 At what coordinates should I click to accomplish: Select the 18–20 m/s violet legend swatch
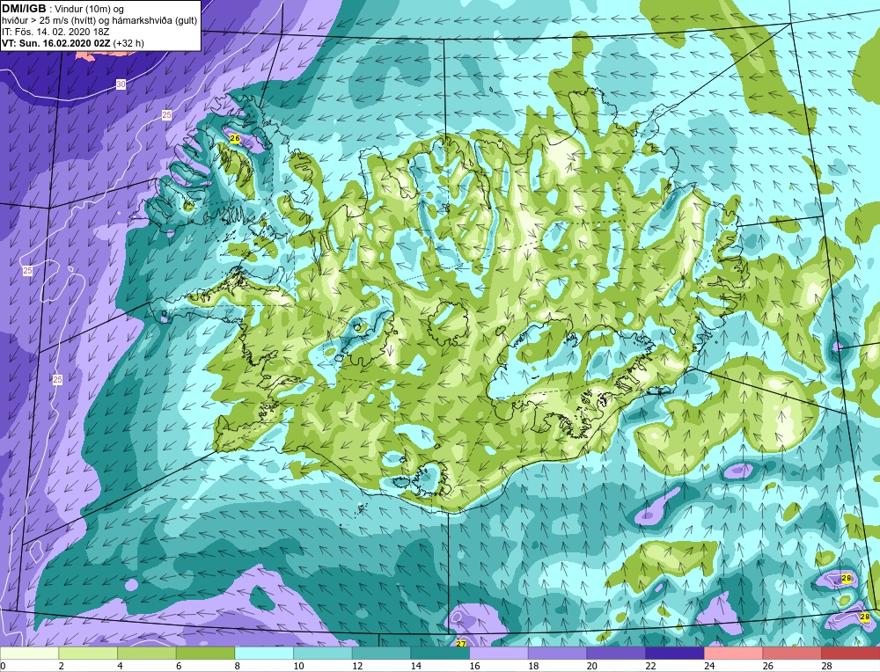pyautogui.click(x=557, y=654)
